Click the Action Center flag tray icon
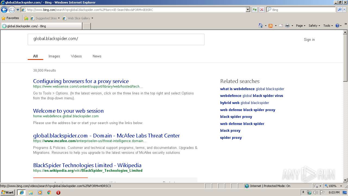Viewport: 348px width, 196px height. click(322, 192)
